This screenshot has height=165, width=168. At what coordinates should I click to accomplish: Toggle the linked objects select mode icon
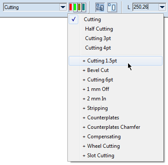tap(100, 7)
